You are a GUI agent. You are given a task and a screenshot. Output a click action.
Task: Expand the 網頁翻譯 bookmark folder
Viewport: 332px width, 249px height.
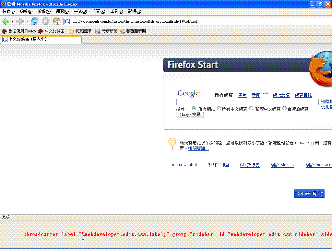(80, 31)
